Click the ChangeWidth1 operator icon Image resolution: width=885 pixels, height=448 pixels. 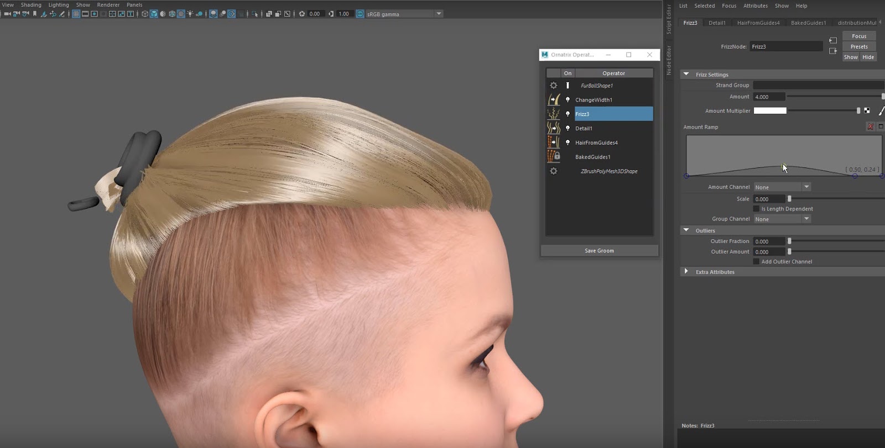click(553, 99)
